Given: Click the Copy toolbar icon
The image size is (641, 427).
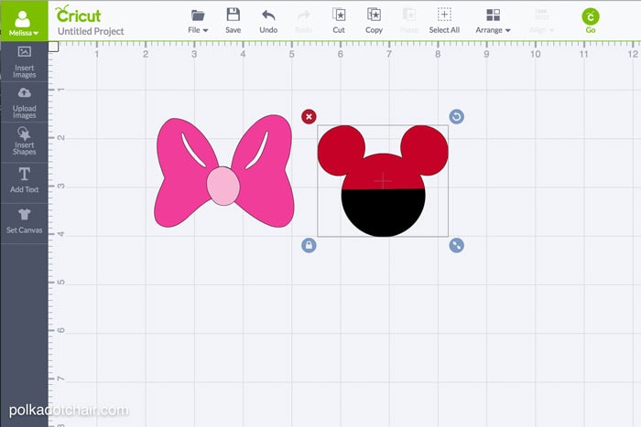Looking at the screenshot, I should point(374,19).
